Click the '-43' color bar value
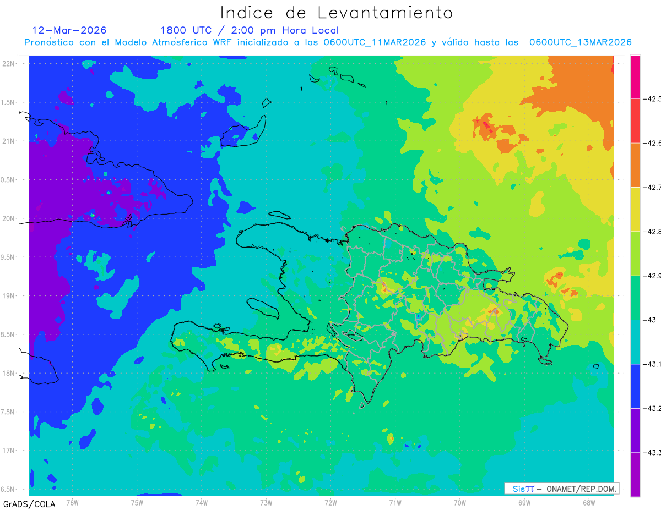661x510 pixels. [650, 320]
